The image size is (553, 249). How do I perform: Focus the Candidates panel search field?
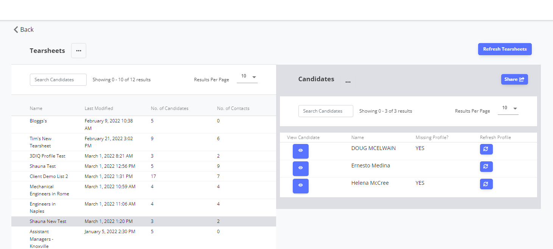click(326, 111)
